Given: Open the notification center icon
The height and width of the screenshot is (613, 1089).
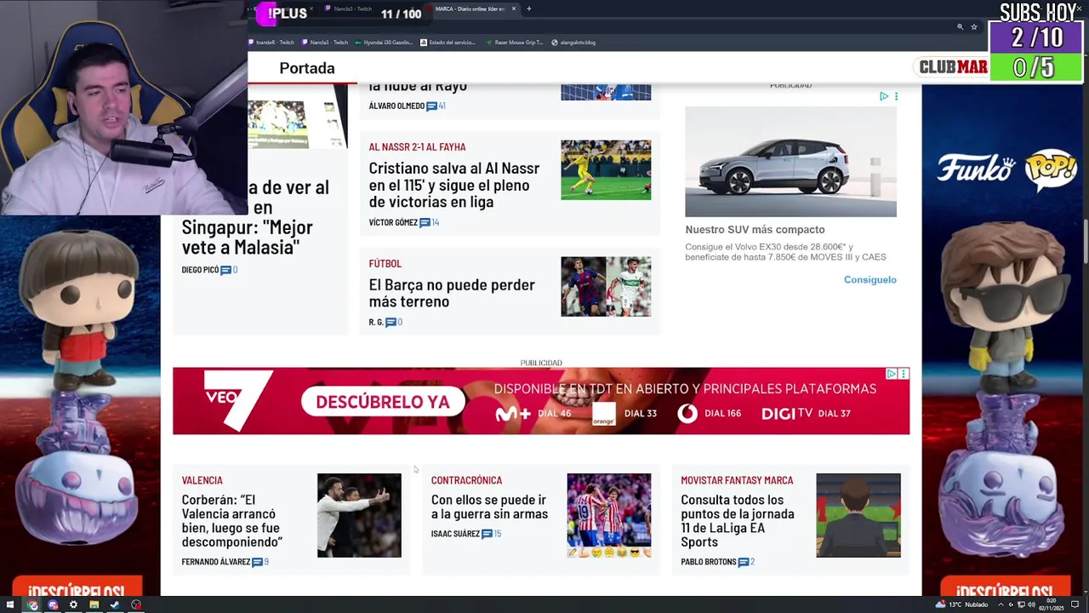Looking at the screenshot, I should pos(1075,604).
